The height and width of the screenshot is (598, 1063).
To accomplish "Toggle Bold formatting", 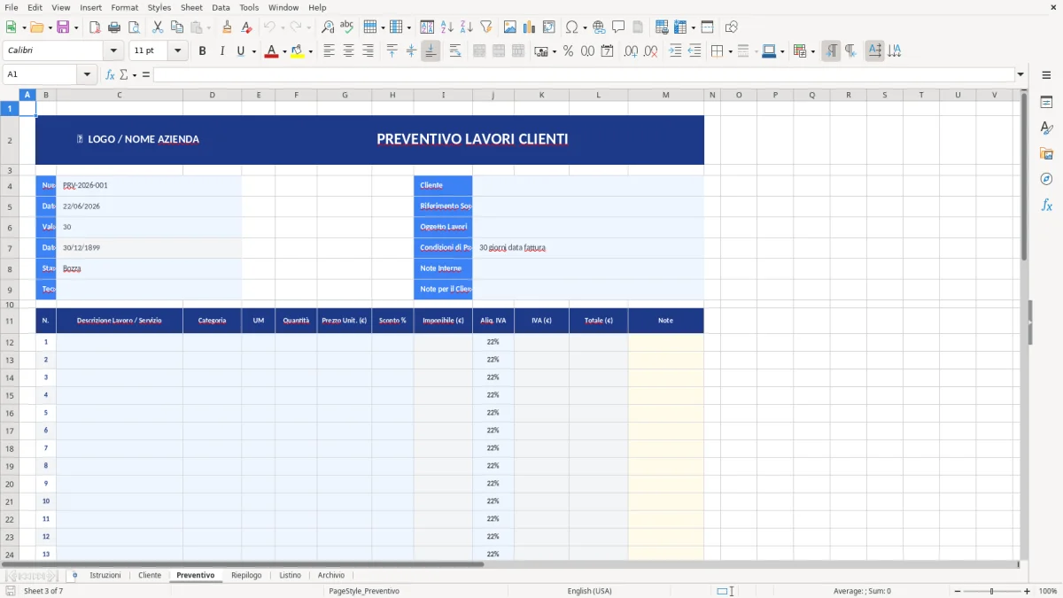I will pyautogui.click(x=202, y=51).
